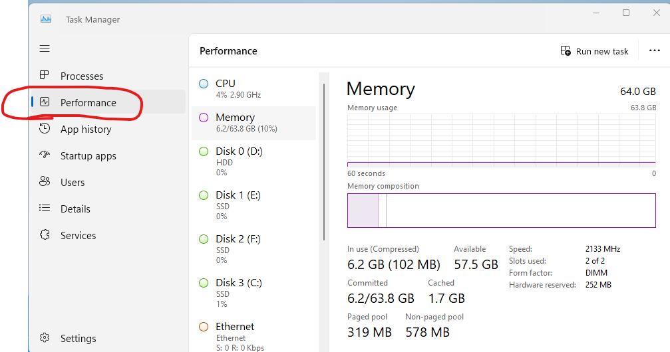
Task: Click the Startup apps gauge icon
Action: click(x=45, y=155)
